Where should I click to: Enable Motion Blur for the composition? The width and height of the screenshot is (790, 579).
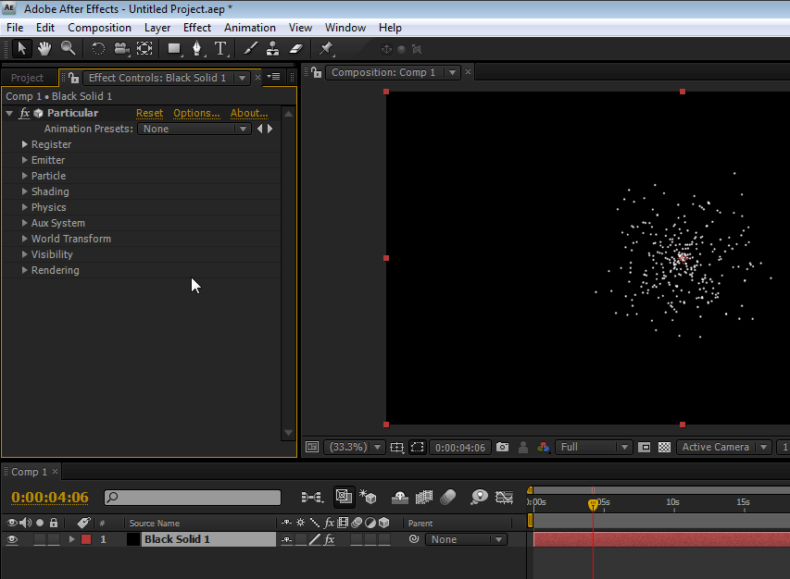pyautogui.click(x=448, y=498)
